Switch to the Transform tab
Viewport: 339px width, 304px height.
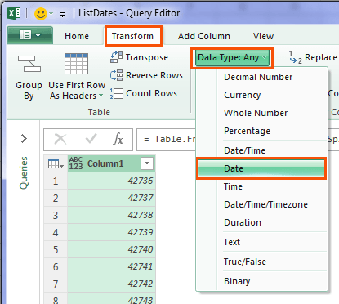132,36
